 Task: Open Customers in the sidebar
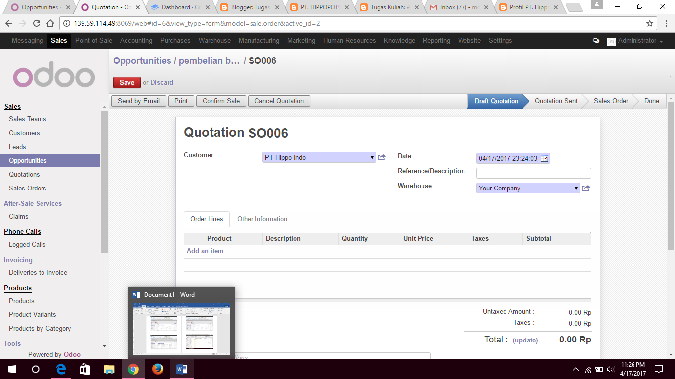(x=24, y=133)
